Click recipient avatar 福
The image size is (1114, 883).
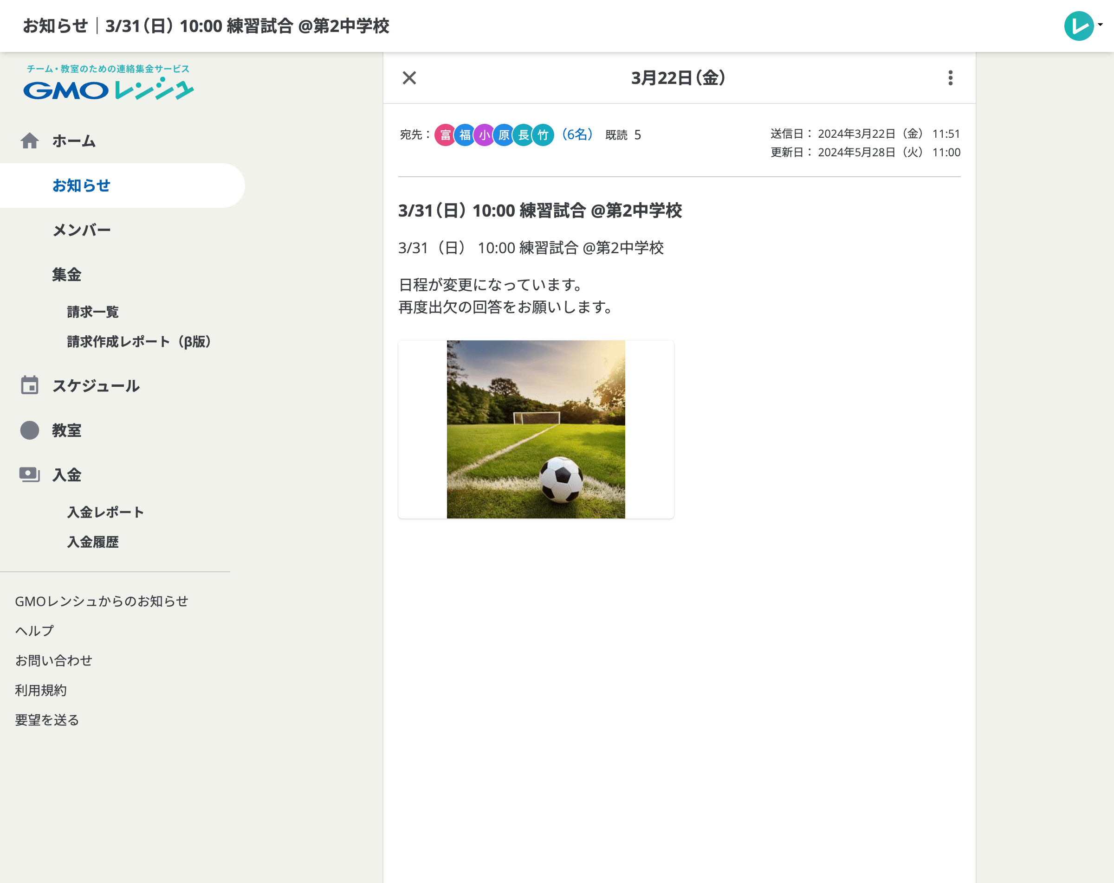(464, 135)
